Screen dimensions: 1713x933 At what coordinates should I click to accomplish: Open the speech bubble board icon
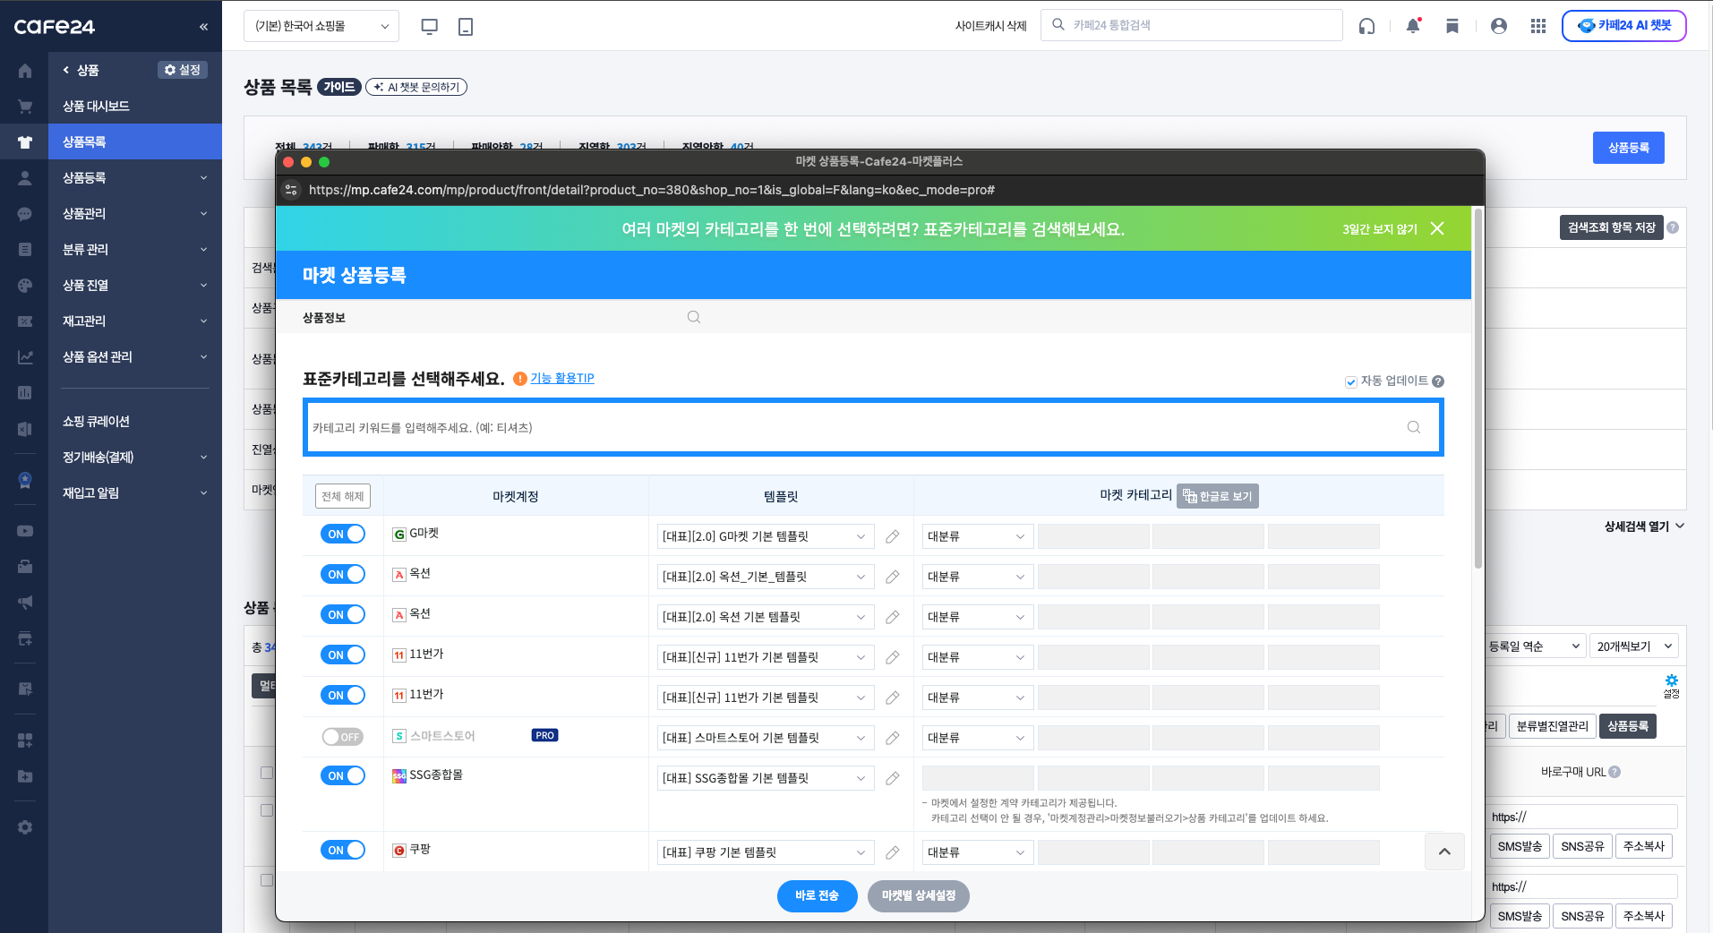coord(25,214)
